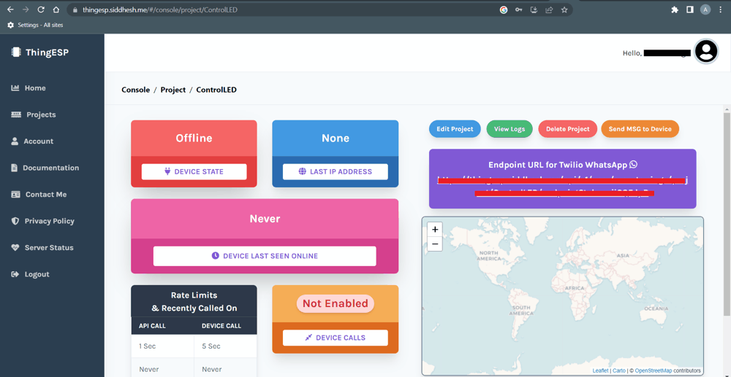731x377 pixels.
Task: Click the browser home icon
Action: 56,10
